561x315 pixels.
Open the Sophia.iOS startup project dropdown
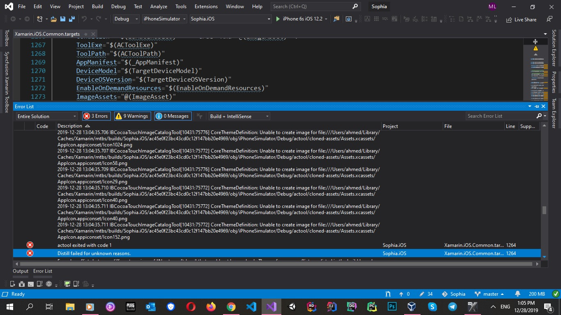(x=230, y=19)
